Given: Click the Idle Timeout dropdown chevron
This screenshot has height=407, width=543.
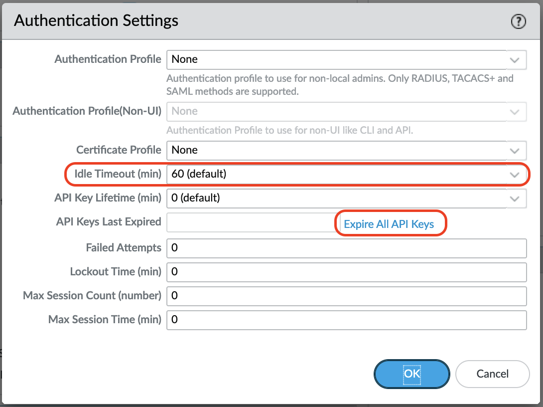Looking at the screenshot, I should pos(515,174).
